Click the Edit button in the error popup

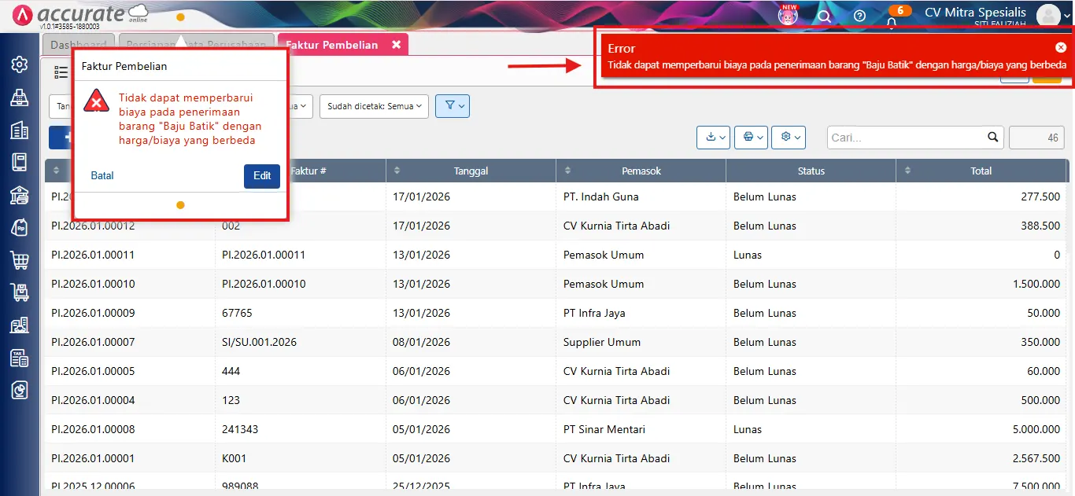tap(261, 176)
